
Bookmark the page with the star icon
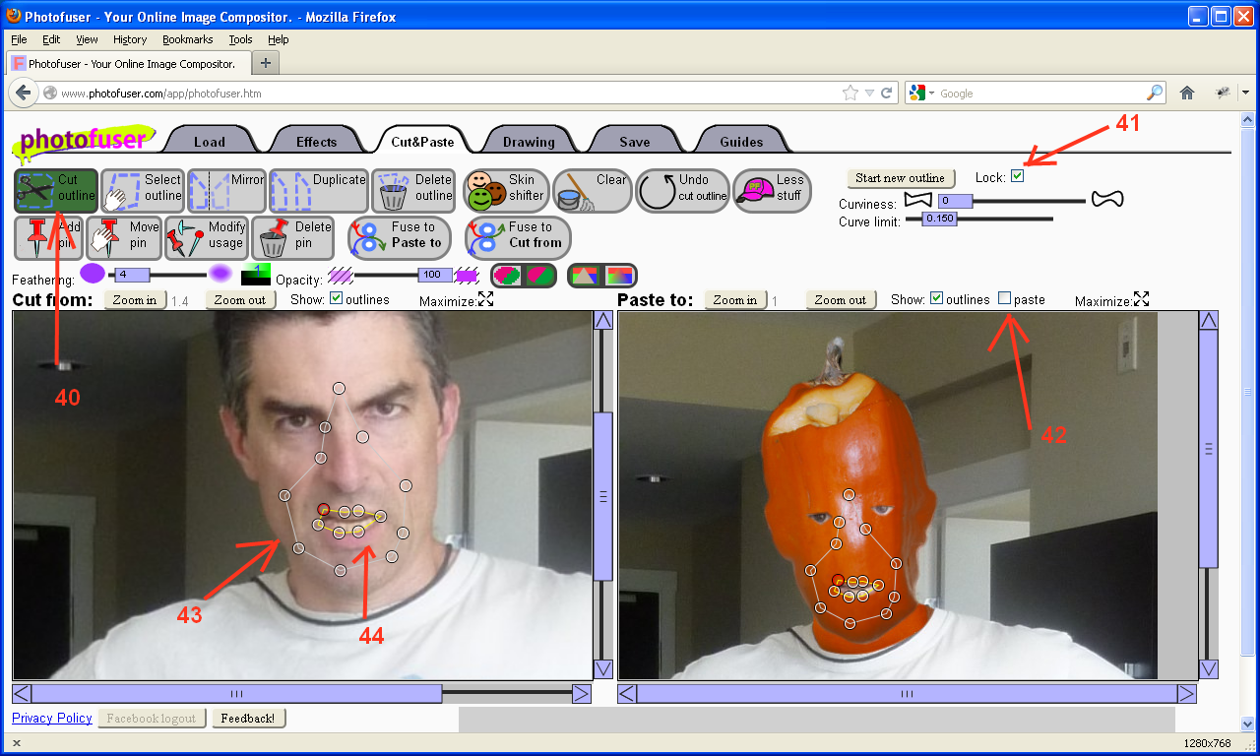(850, 93)
